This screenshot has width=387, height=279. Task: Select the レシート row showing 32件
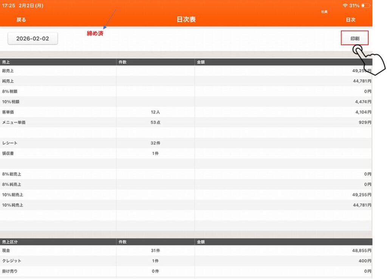point(186,143)
